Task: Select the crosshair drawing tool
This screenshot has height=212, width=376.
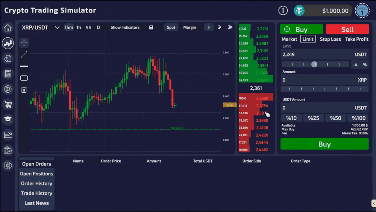Action: (x=24, y=43)
